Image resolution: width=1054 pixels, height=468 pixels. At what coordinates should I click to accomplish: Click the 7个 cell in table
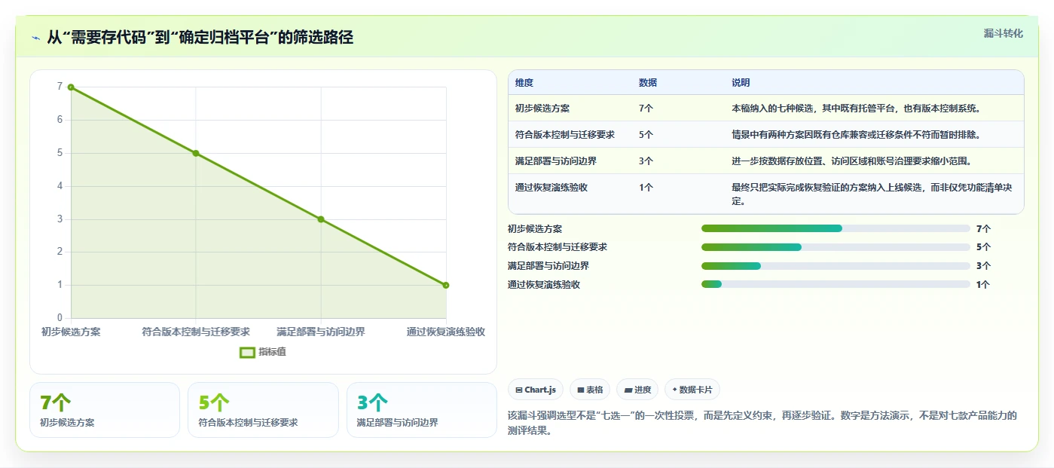click(x=646, y=109)
